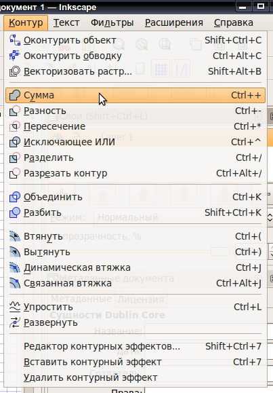Viewport: 273px width, 393px height.
Task: Open the Фильтры menu
Action: tap(112, 22)
